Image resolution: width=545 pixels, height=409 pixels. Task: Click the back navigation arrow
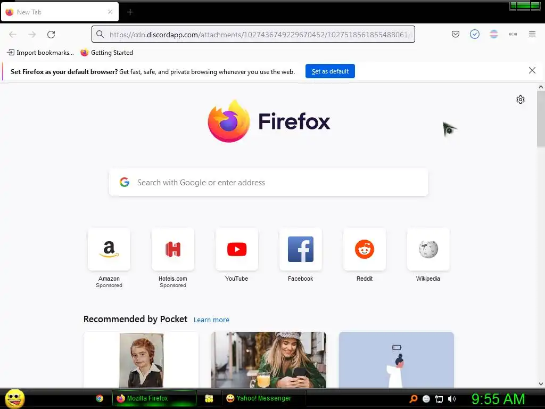click(13, 35)
